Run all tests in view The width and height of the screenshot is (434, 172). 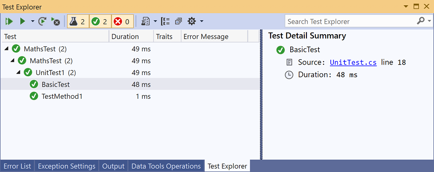(x=9, y=21)
